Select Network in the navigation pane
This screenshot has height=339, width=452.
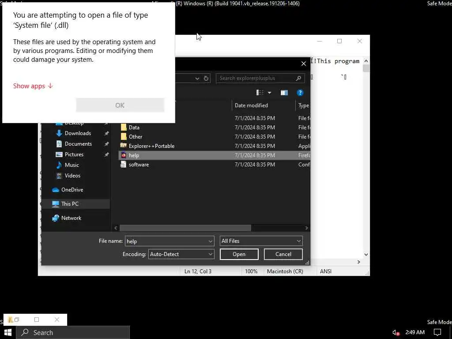pos(71,218)
